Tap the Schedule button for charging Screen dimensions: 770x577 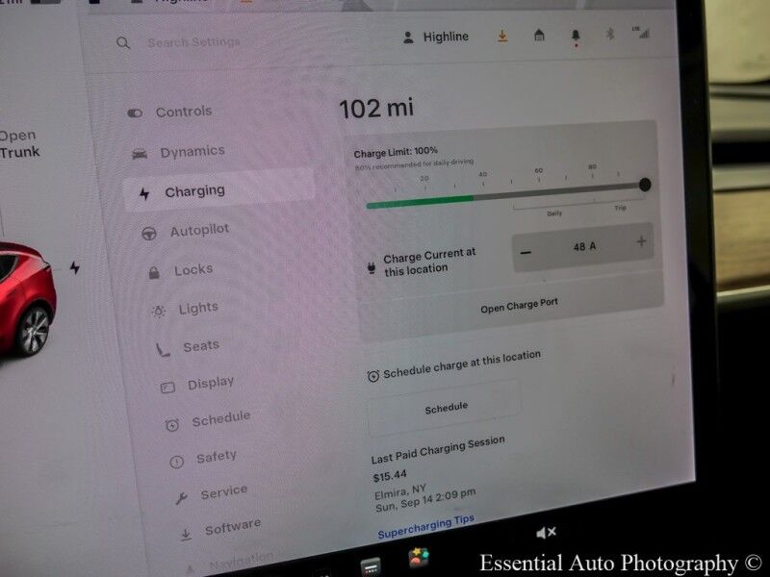click(446, 407)
